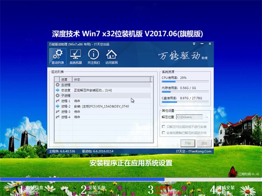Screen dimensions: 262x196
Task: Click the sleep icon beside 进程-3
Action: point(57,111)
